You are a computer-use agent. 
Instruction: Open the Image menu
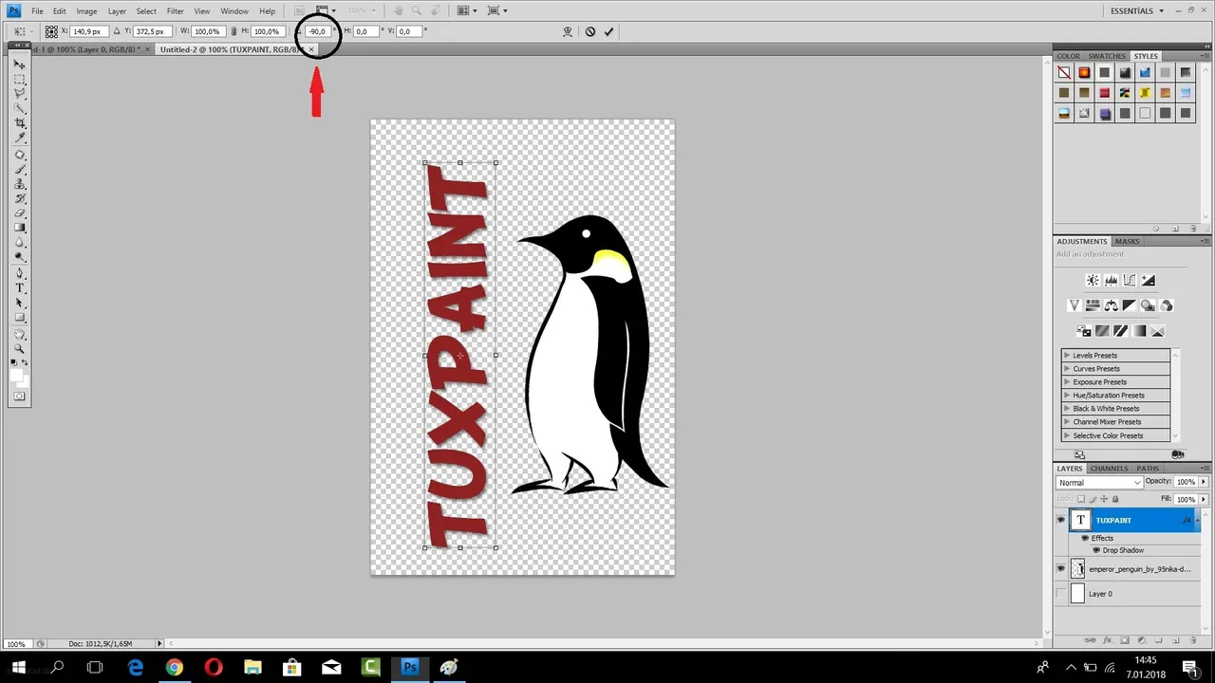[x=86, y=11]
